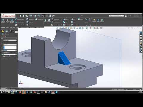The height and width of the screenshot is (107, 143).
Task: Click Zoom to Area in the view toolbar
Action: [60, 28]
